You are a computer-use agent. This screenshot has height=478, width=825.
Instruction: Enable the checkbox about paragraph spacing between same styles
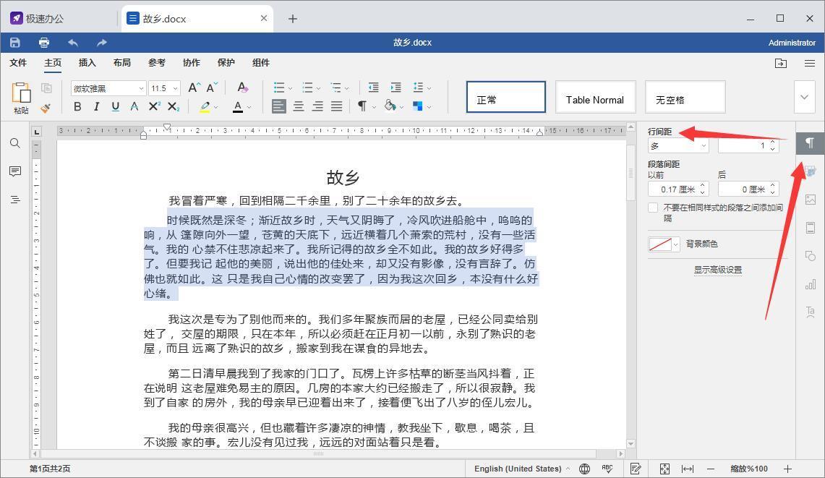click(x=651, y=208)
